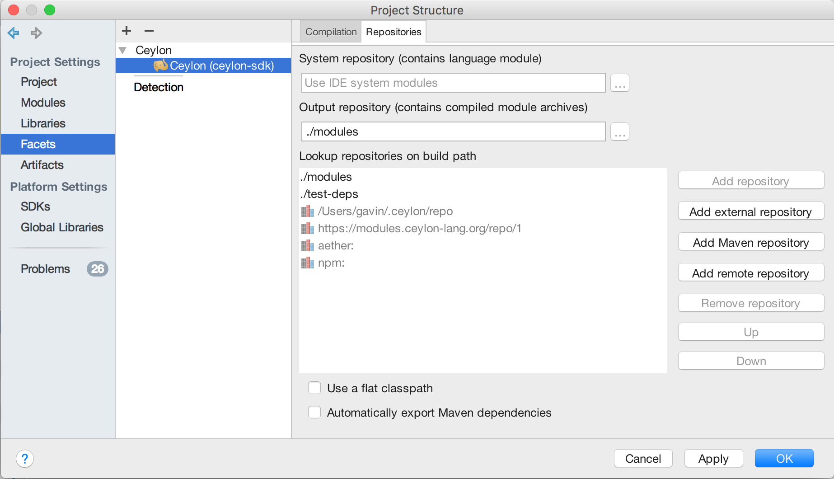Browse for system repository path
Screen dimensions: 834x479
click(619, 83)
